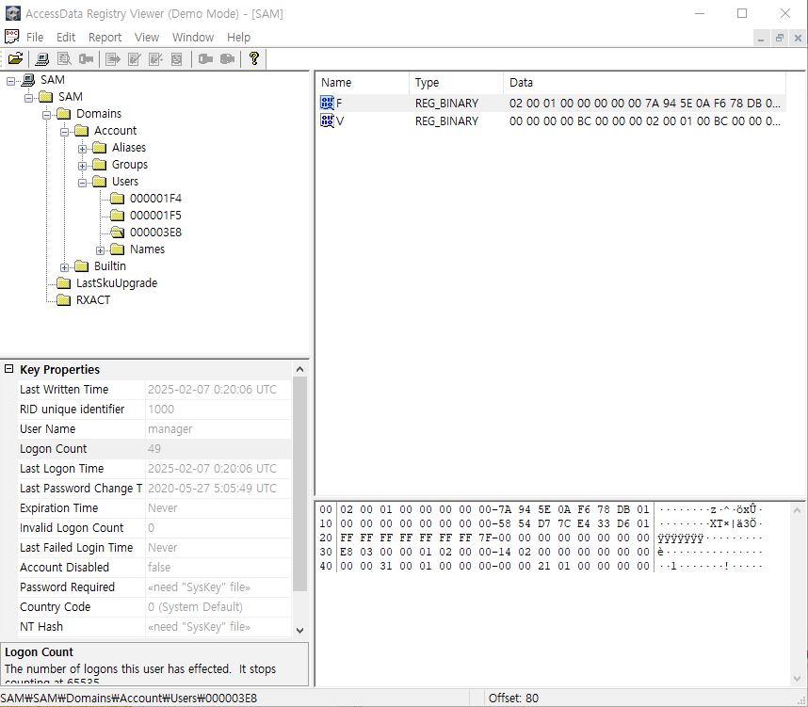The image size is (808, 707).
Task: Open the Edit menu
Action: pyautogui.click(x=66, y=37)
